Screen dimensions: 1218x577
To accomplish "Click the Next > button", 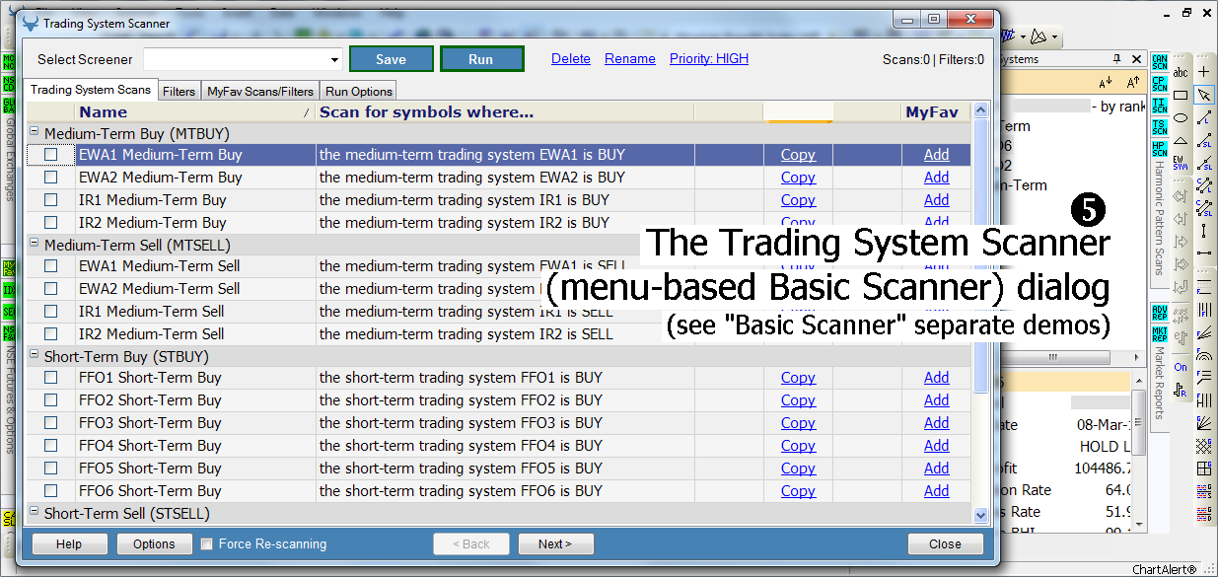I will click(554, 543).
